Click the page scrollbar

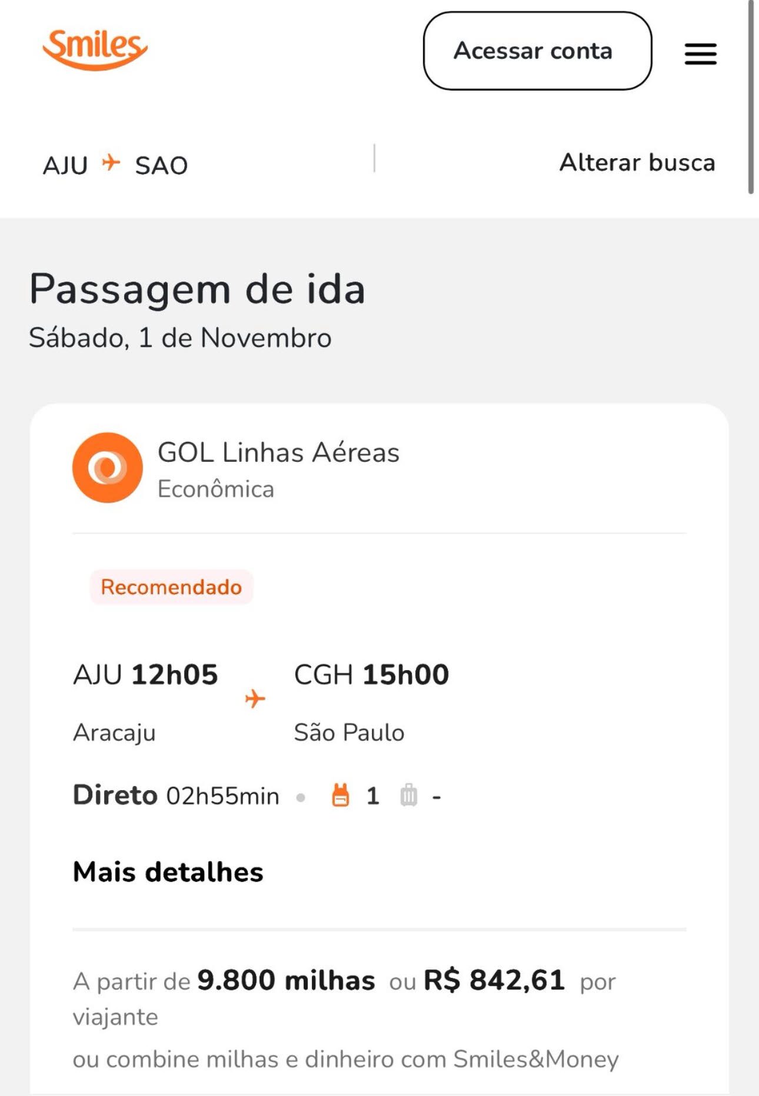[751, 97]
